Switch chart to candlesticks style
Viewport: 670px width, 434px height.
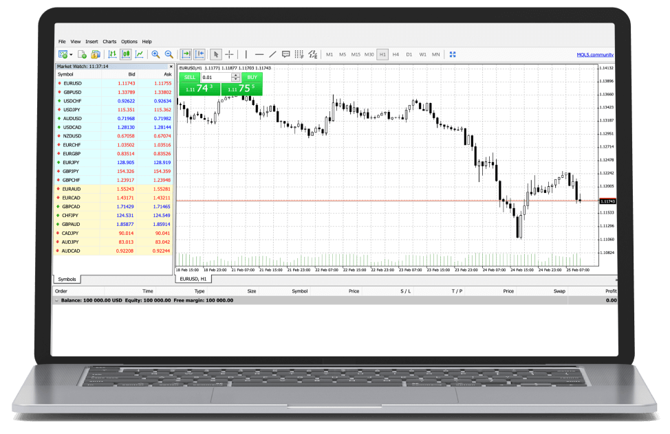pyautogui.click(x=126, y=54)
